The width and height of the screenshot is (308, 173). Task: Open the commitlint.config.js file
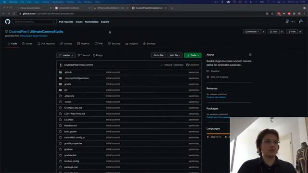75,137
